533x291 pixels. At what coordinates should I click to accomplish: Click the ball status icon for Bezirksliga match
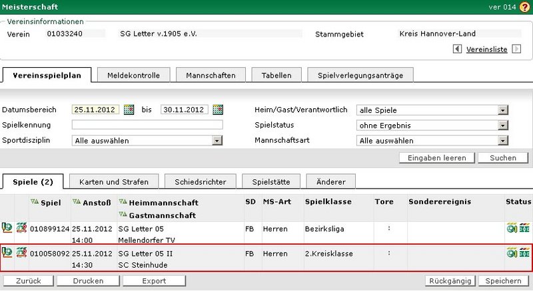point(512,229)
